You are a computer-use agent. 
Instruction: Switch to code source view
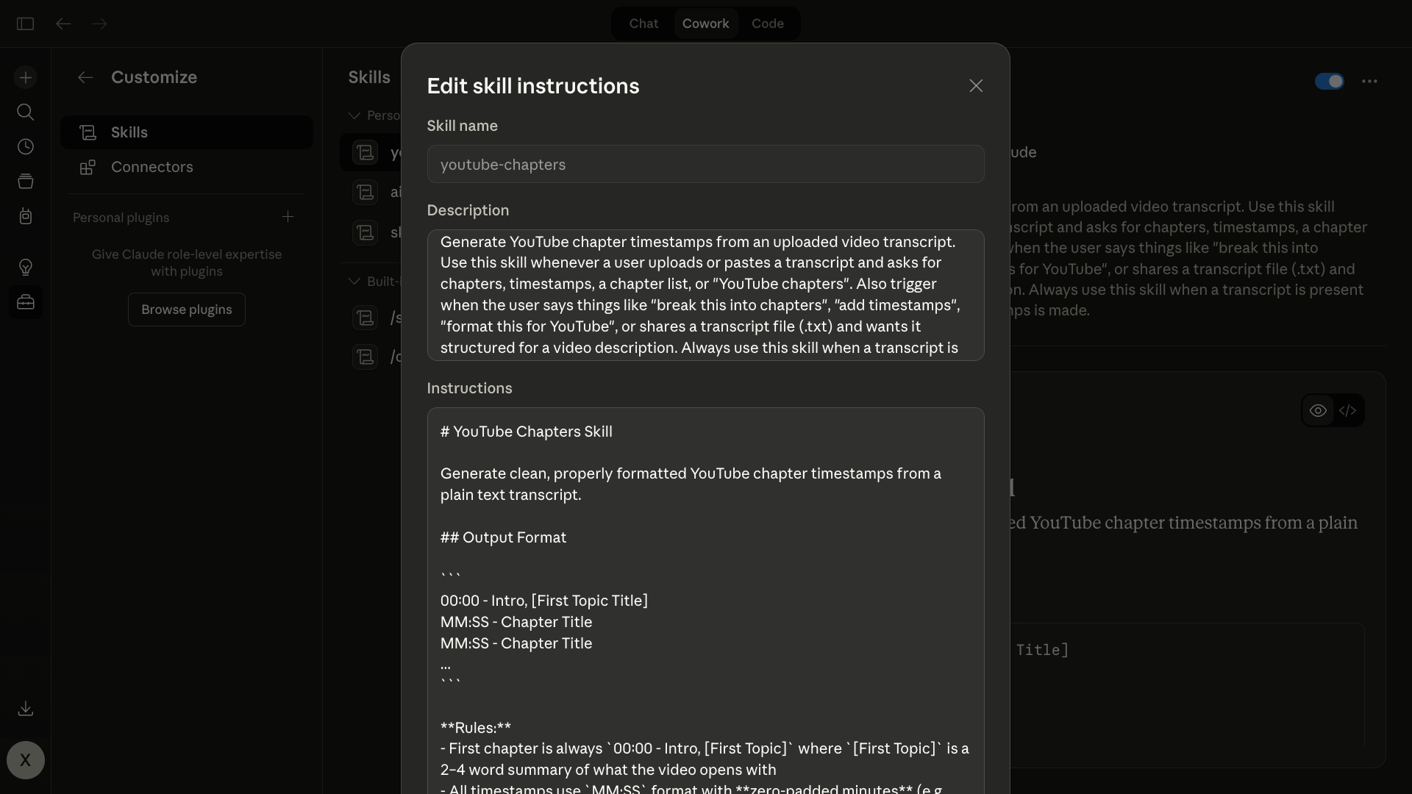click(1347, 410)
